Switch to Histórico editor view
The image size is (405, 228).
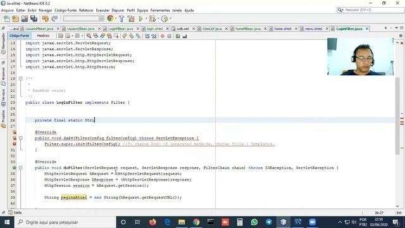pyautogui.click(x=43, y=35)
